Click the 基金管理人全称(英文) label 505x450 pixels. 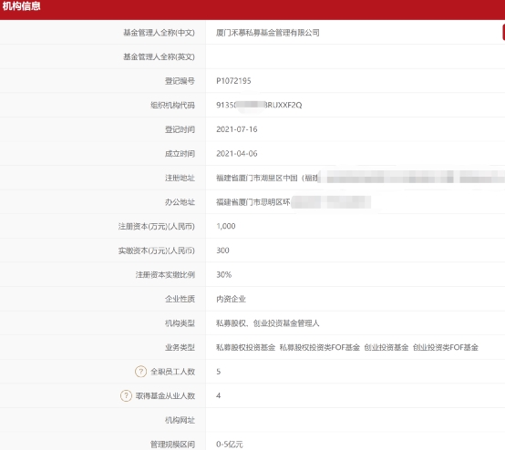tap(160, 56)
